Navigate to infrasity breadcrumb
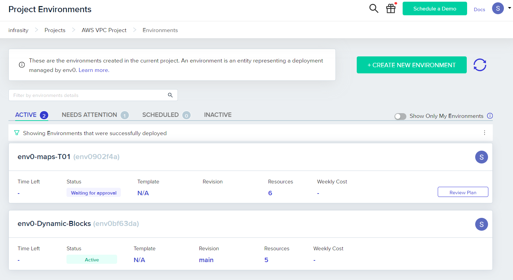The height and width of the screenshot is (280, 513). pos(18,30)
